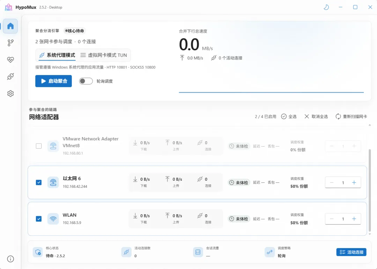
Task: Click the core status shield icon
Action: tap(38, 252)
